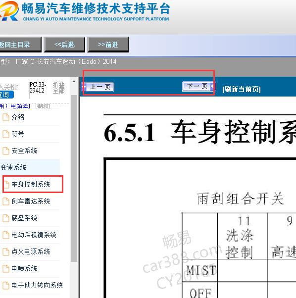
Task: Click document icon beside 安全系统
Action: [x=6, y=151]
